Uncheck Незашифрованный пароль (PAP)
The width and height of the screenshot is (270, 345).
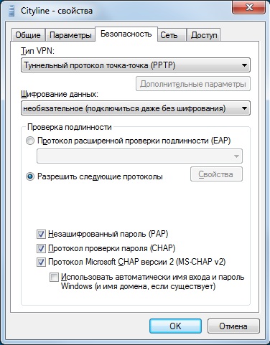[x=41, y=234]
